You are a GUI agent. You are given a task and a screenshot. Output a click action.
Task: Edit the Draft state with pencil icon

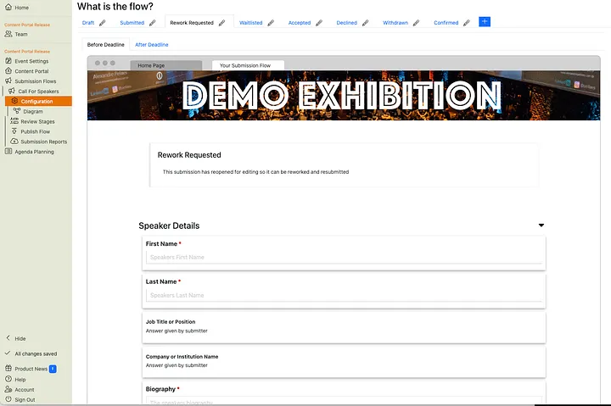point(102,23)
